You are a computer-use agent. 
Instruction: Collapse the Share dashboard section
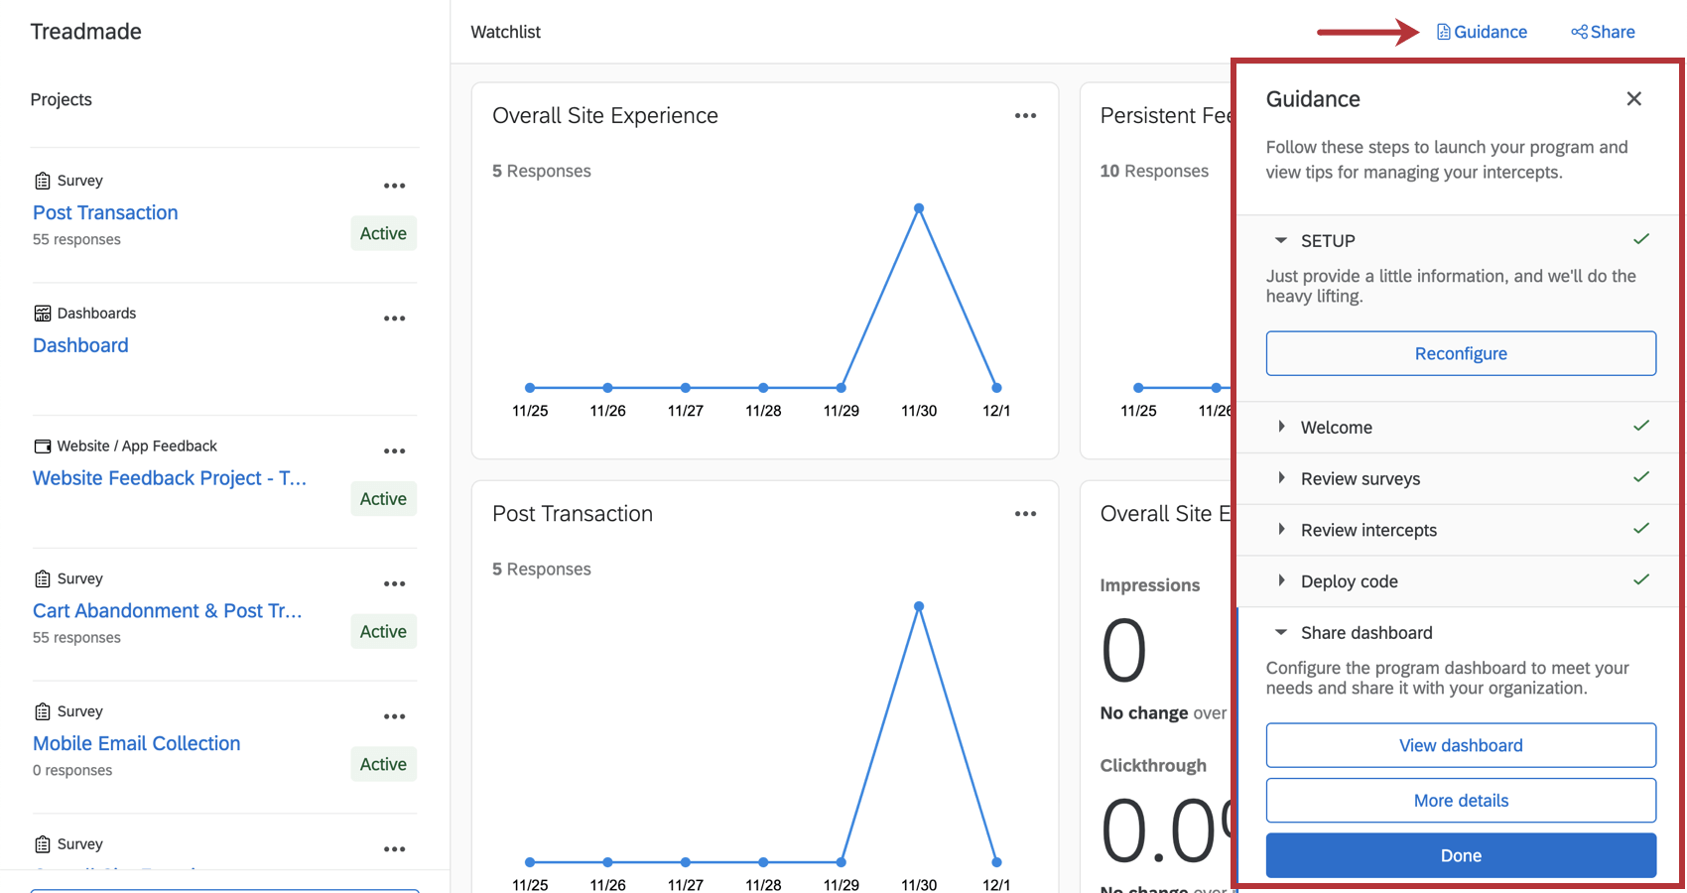pos(1281,633)
